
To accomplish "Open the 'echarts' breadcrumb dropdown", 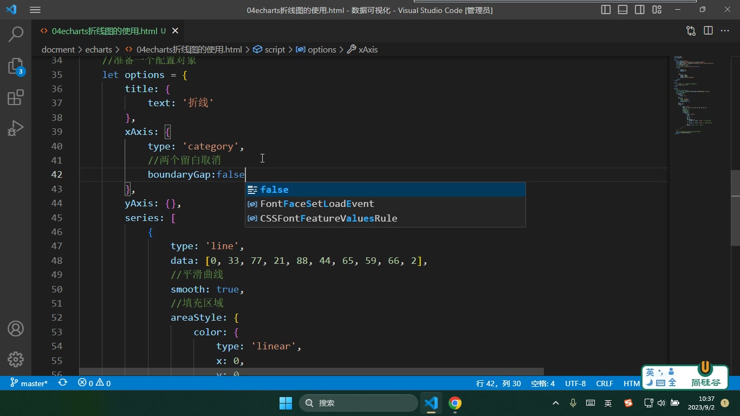I will [x=99, y=49].
